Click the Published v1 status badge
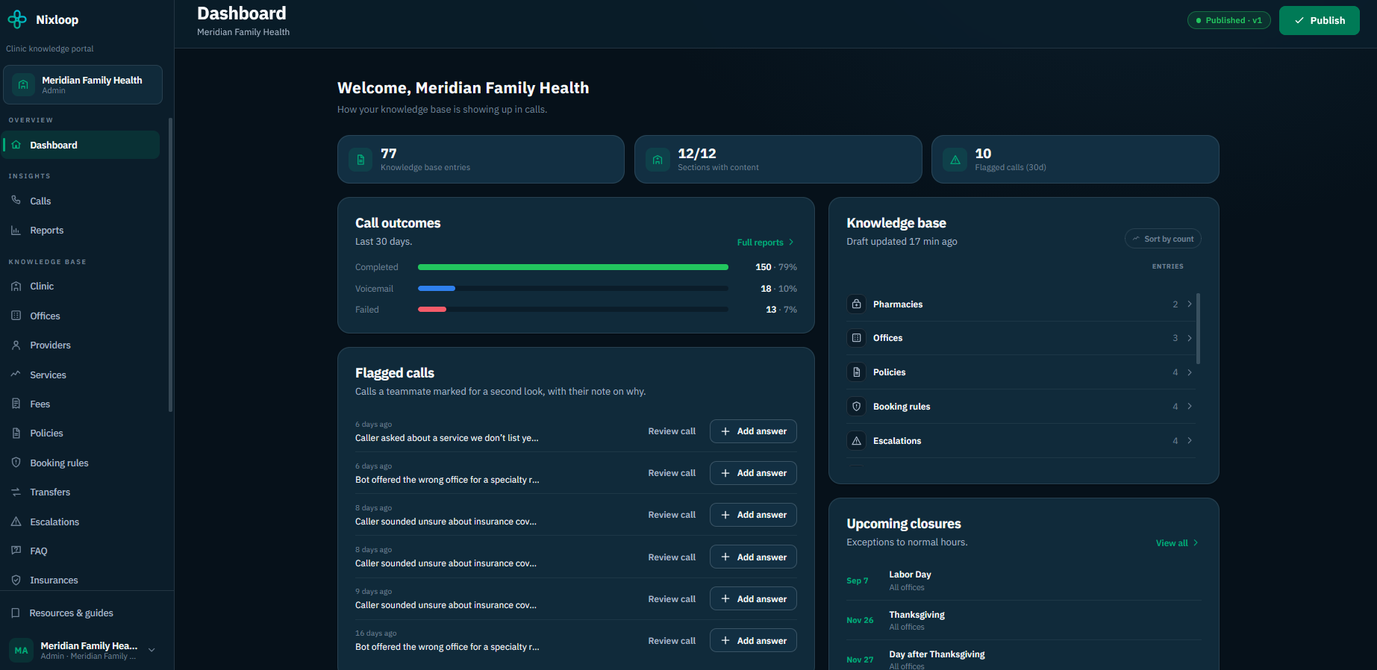Screen dimensions: 1377x670 click(x=1228, y=20)
